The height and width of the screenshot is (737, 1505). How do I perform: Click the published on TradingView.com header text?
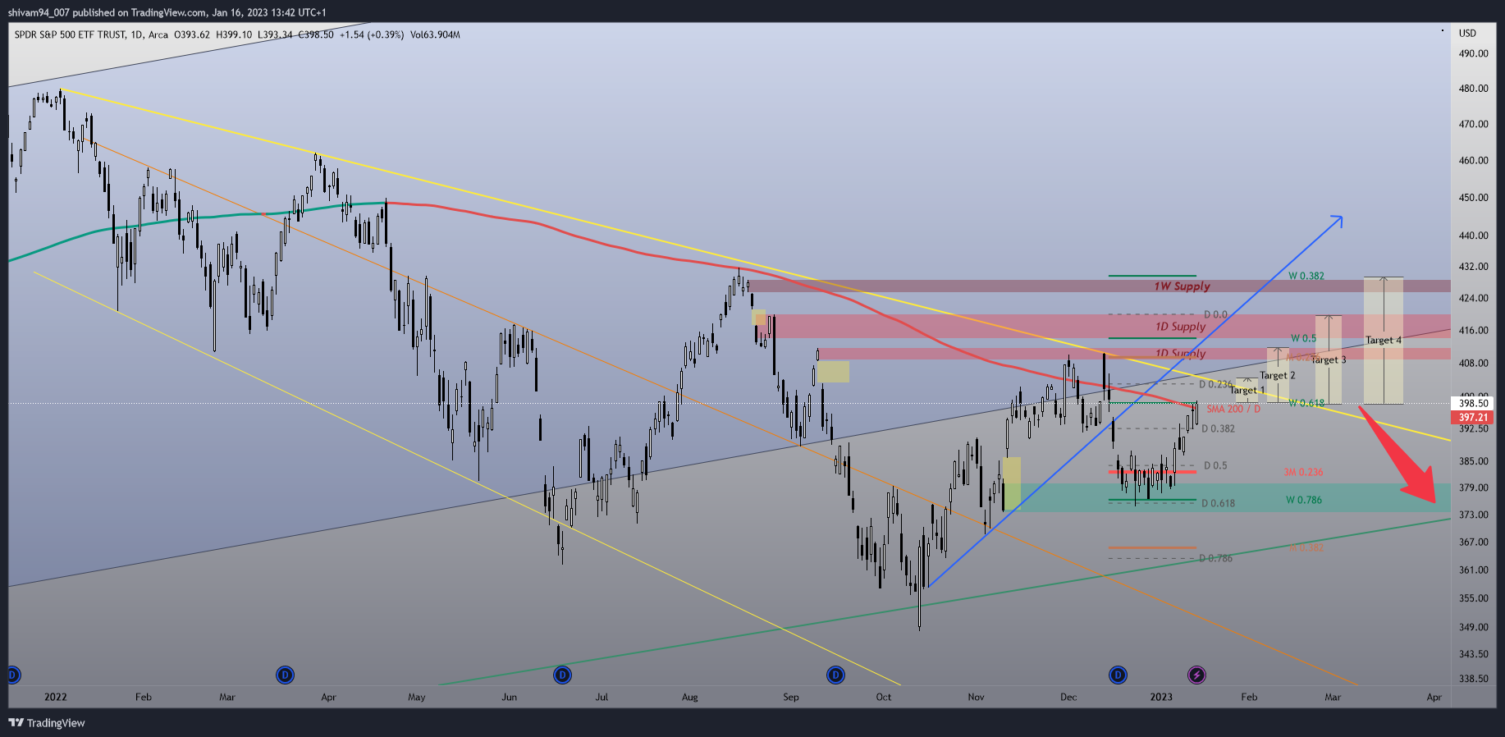(x=140, y=12)
